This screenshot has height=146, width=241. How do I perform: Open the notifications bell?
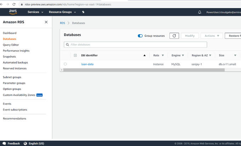pos(200,12)
